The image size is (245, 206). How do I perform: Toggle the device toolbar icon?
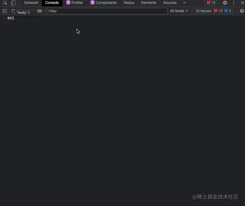[13, 3]
